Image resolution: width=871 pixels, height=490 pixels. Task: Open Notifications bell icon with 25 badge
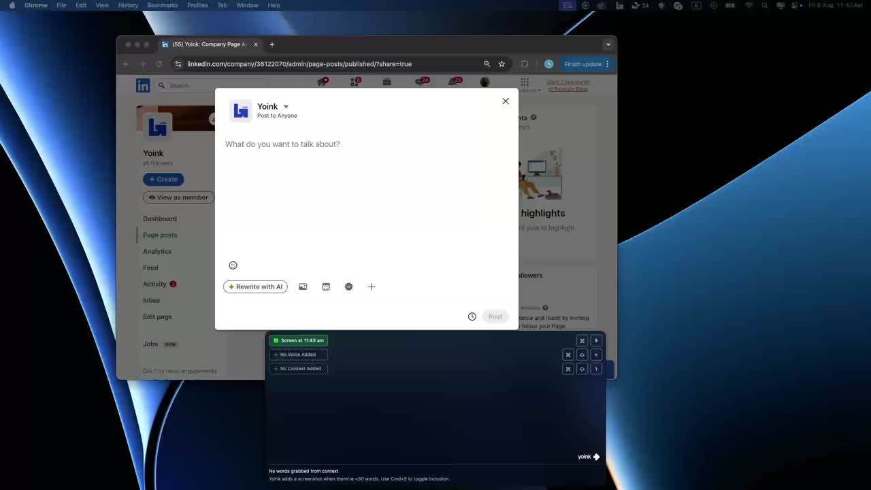pyautogui.click(x=455, y=82)
